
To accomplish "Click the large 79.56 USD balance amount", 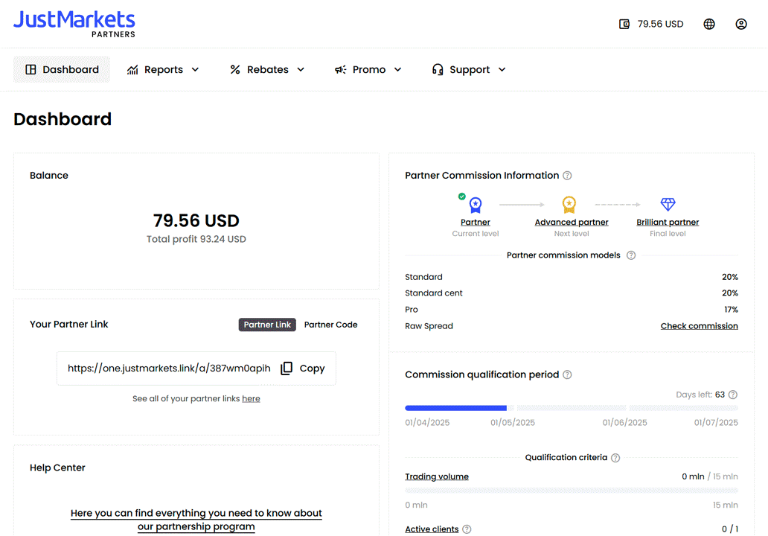I will pyautogui.click(x=196, y=220).
